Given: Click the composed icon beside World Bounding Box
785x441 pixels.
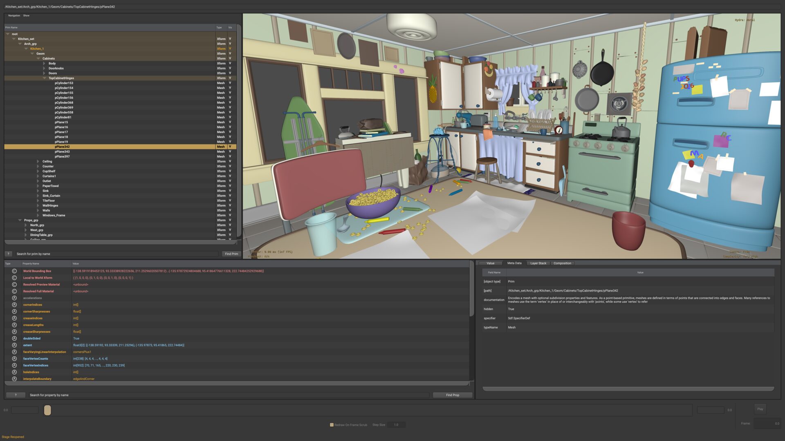Looking at the screenshot, I should click(14, 271).
